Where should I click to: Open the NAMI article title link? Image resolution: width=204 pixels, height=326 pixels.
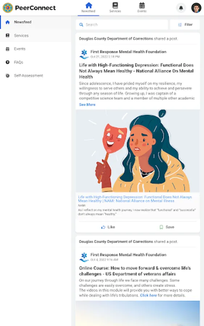point(135,199)
